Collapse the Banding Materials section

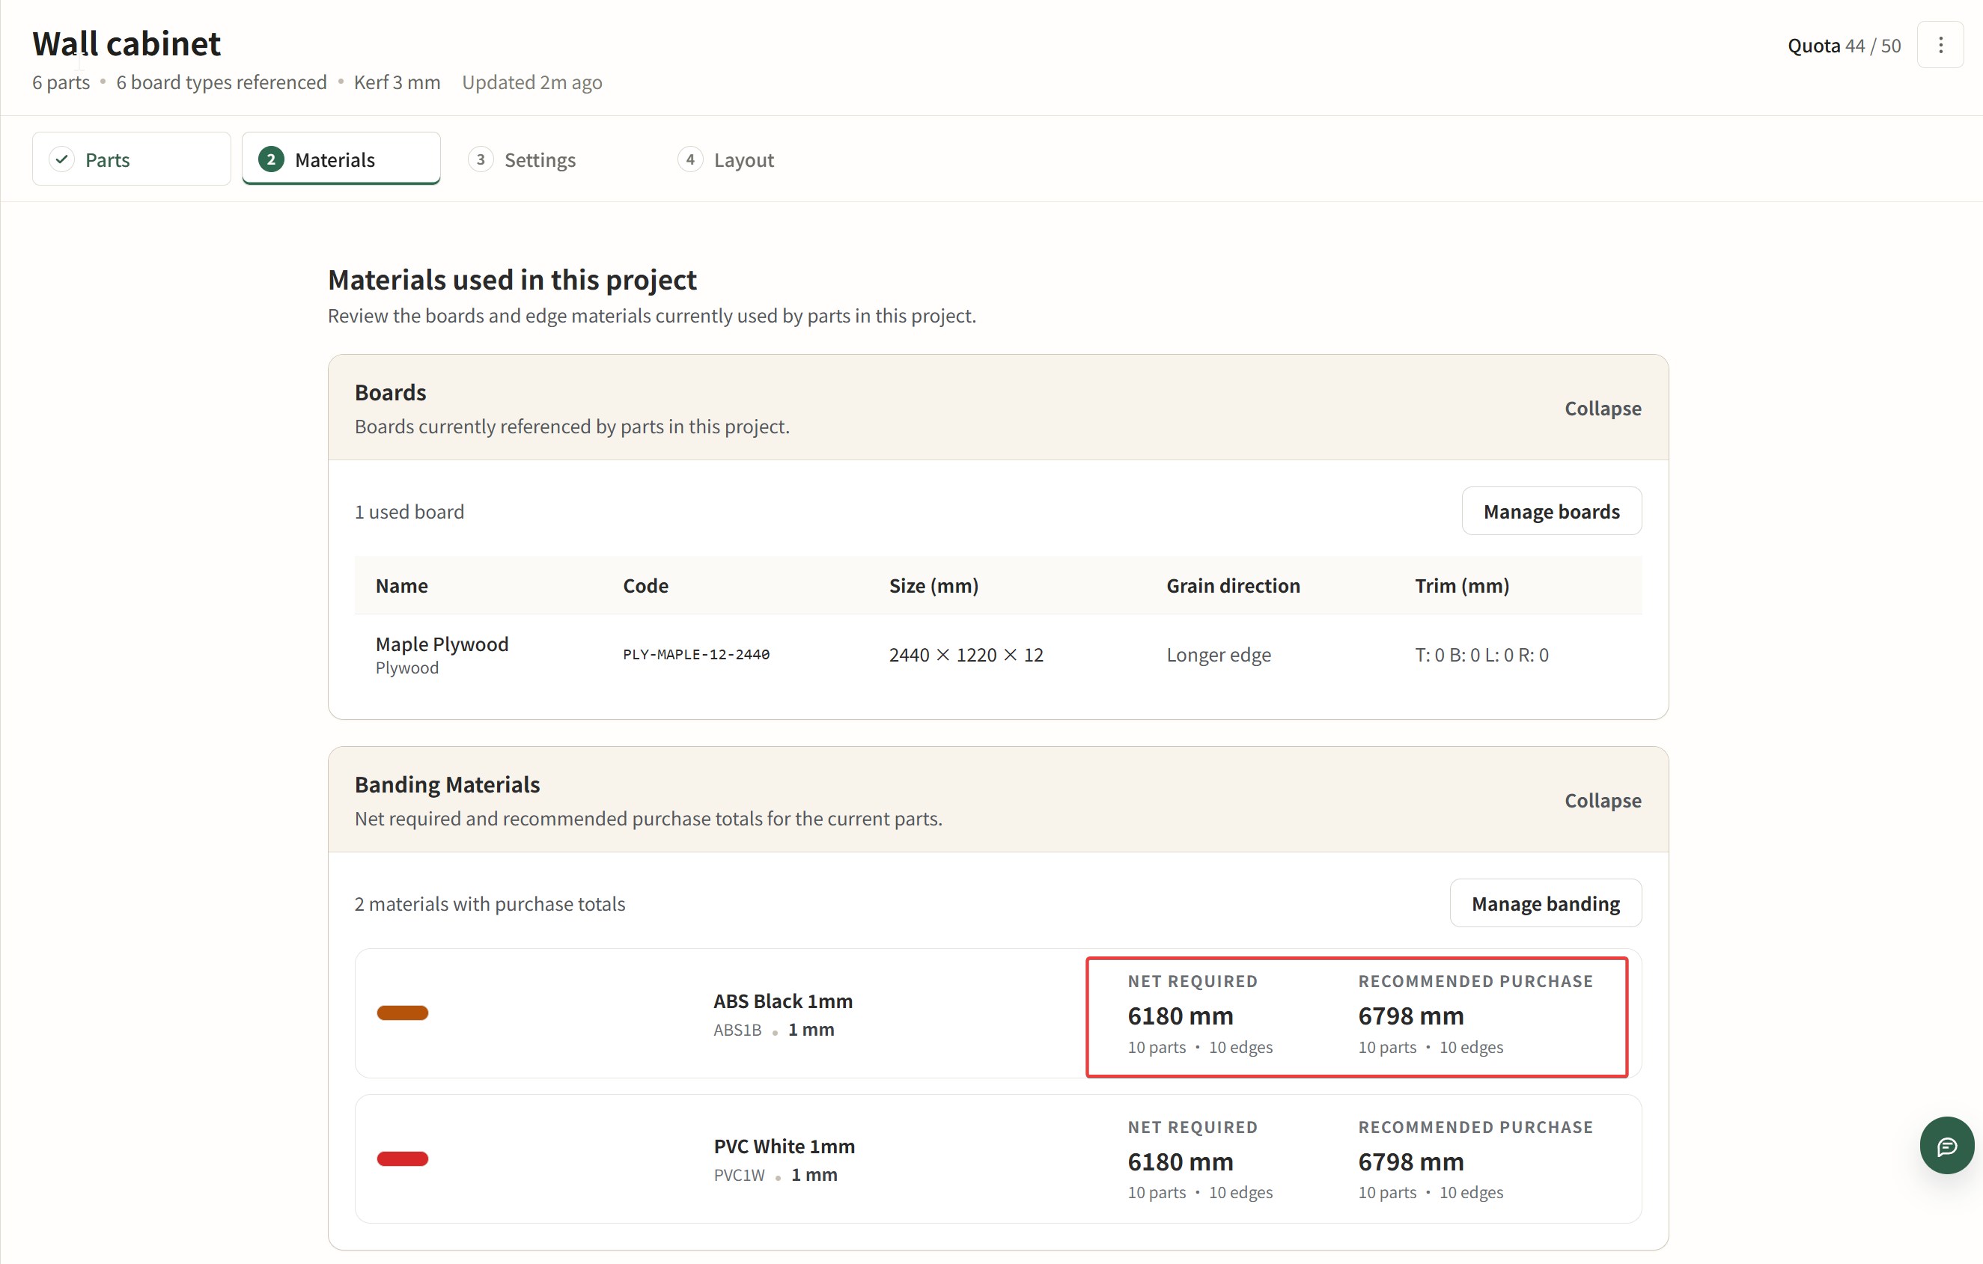[1602, 801]
